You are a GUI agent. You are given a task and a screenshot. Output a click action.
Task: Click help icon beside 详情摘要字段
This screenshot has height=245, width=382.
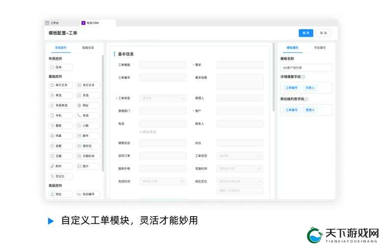303,77
